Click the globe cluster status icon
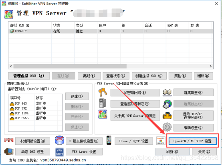 [x=167, y=104]
